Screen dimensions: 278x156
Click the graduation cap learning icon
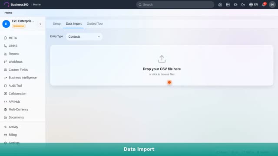[235, 5]
